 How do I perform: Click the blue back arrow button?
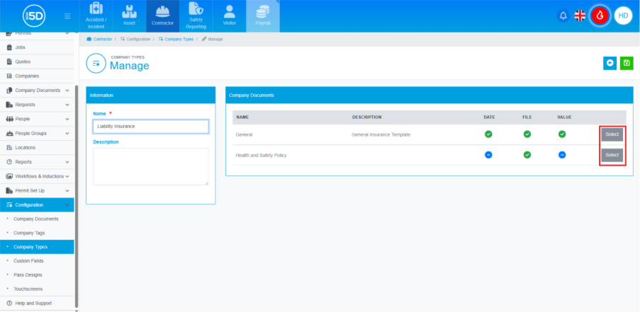610,64
